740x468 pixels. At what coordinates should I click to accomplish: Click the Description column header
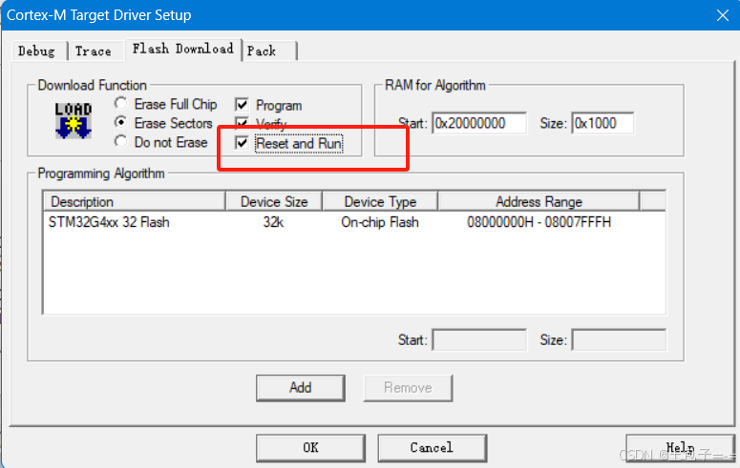tap(134, 201)
